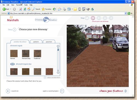The image size is (137, 100).
Task: Stop page loading with the Stop icon
Action: pos(21,9)
